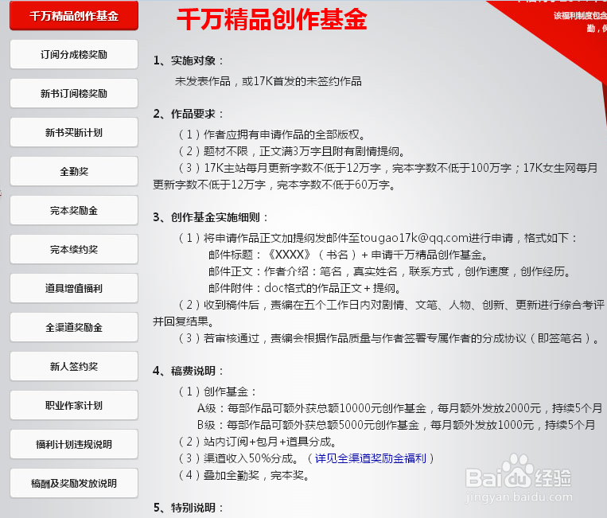The height and width of the screenshot is (518, 607).
Task: Click the 邮件附件 doc格式 line
Action: pos(305,288)
